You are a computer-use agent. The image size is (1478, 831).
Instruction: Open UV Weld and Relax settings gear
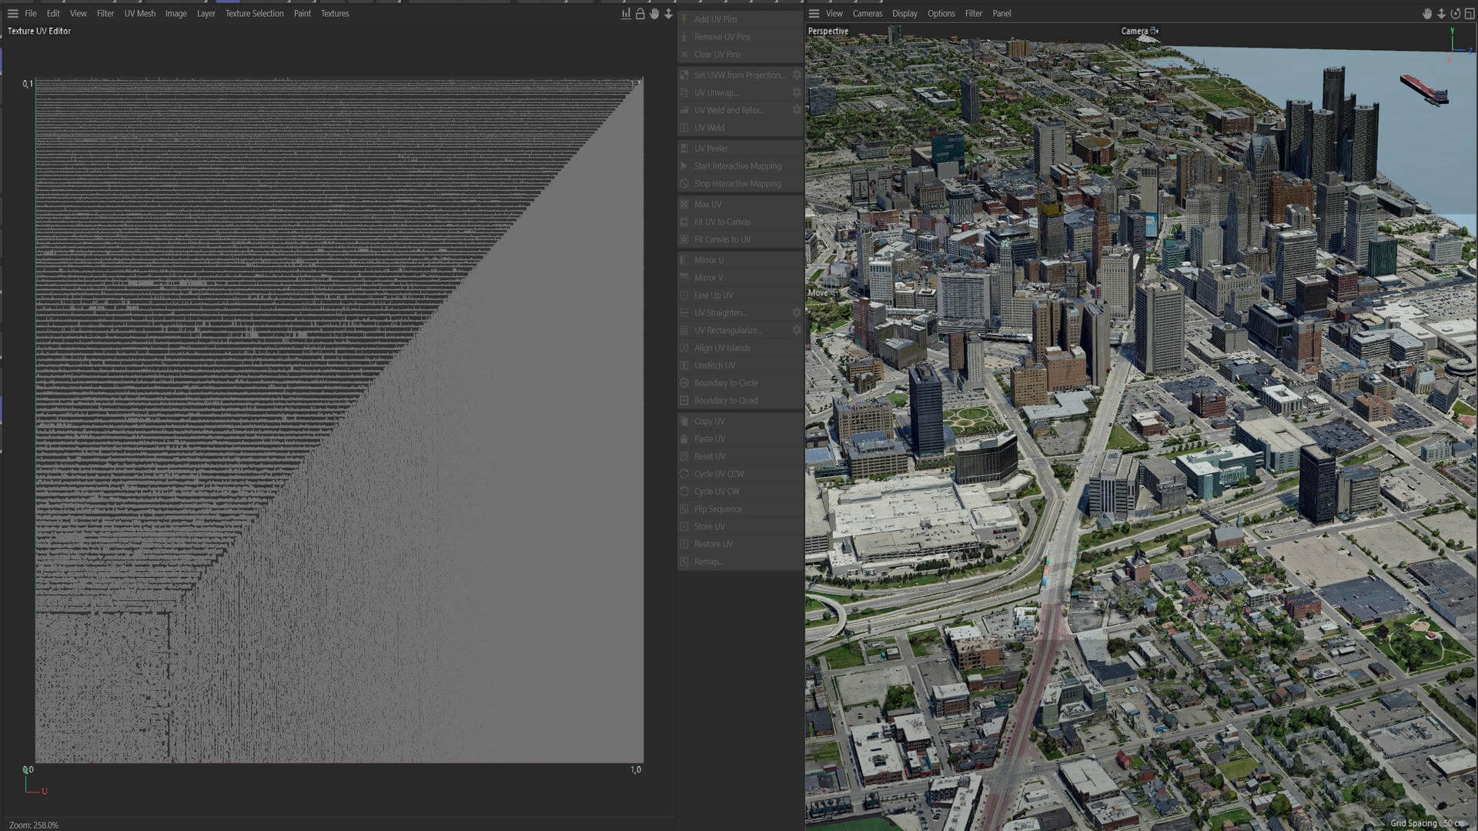point(797,111)
